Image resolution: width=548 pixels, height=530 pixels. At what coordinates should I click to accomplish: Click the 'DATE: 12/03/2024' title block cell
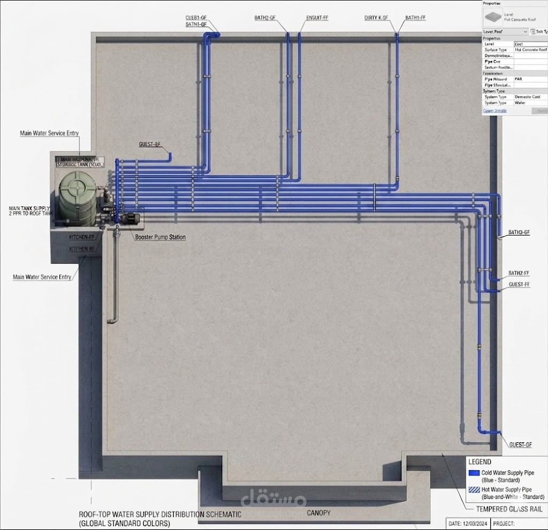[x=468, y=524]
